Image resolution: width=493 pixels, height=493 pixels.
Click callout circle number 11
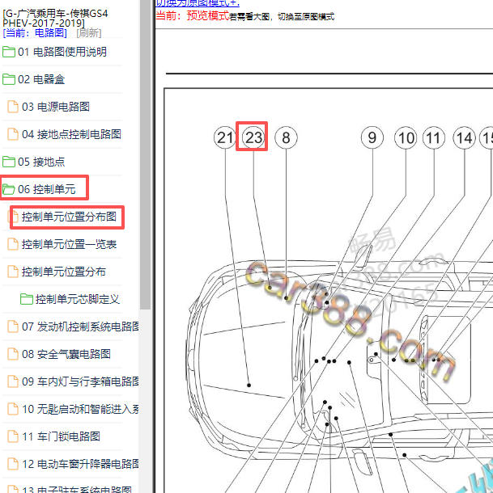pyautogui.click(x=434, y=137)
